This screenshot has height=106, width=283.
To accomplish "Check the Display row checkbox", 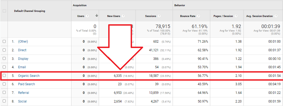I will tap(4, 59).
